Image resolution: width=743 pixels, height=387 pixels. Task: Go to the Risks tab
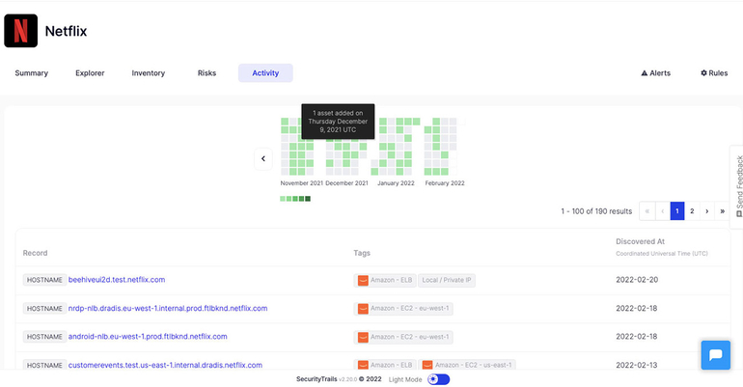pyautogui.click(x=206, y=73)
